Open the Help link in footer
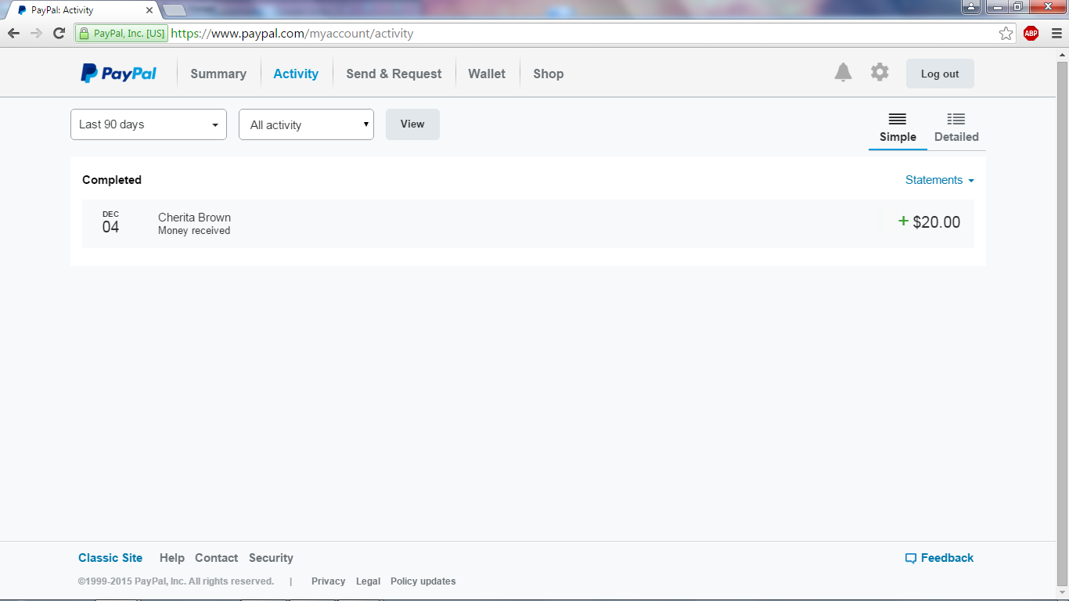Screen dimensions: 1069x601 tap(172, 558)
